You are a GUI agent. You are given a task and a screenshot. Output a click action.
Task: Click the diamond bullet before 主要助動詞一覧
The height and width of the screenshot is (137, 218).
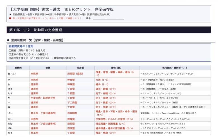[8, 40]
